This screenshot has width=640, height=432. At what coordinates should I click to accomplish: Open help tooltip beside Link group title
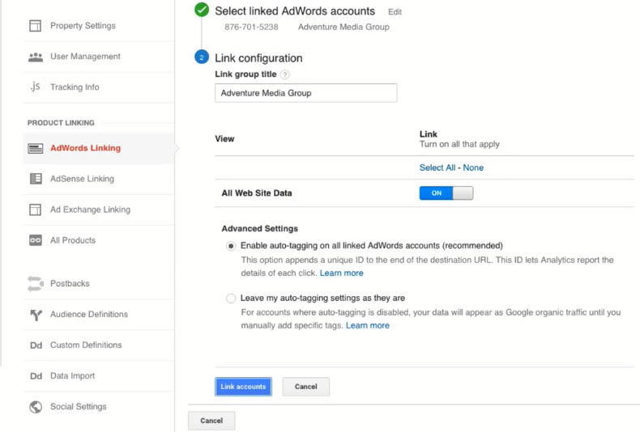[285, 75]
